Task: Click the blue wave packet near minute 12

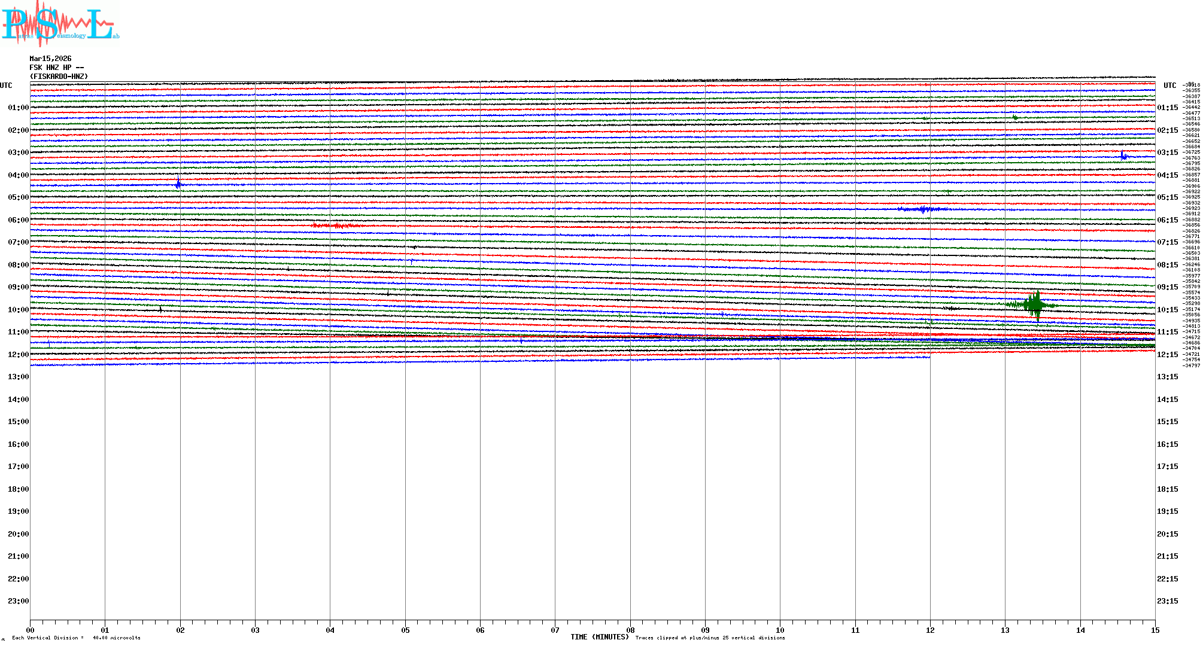Action: pos(923,209)
